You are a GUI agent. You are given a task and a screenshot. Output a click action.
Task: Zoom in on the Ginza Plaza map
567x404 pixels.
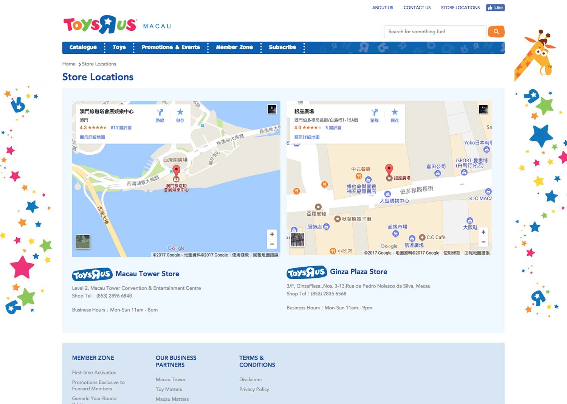coord(483,232)
